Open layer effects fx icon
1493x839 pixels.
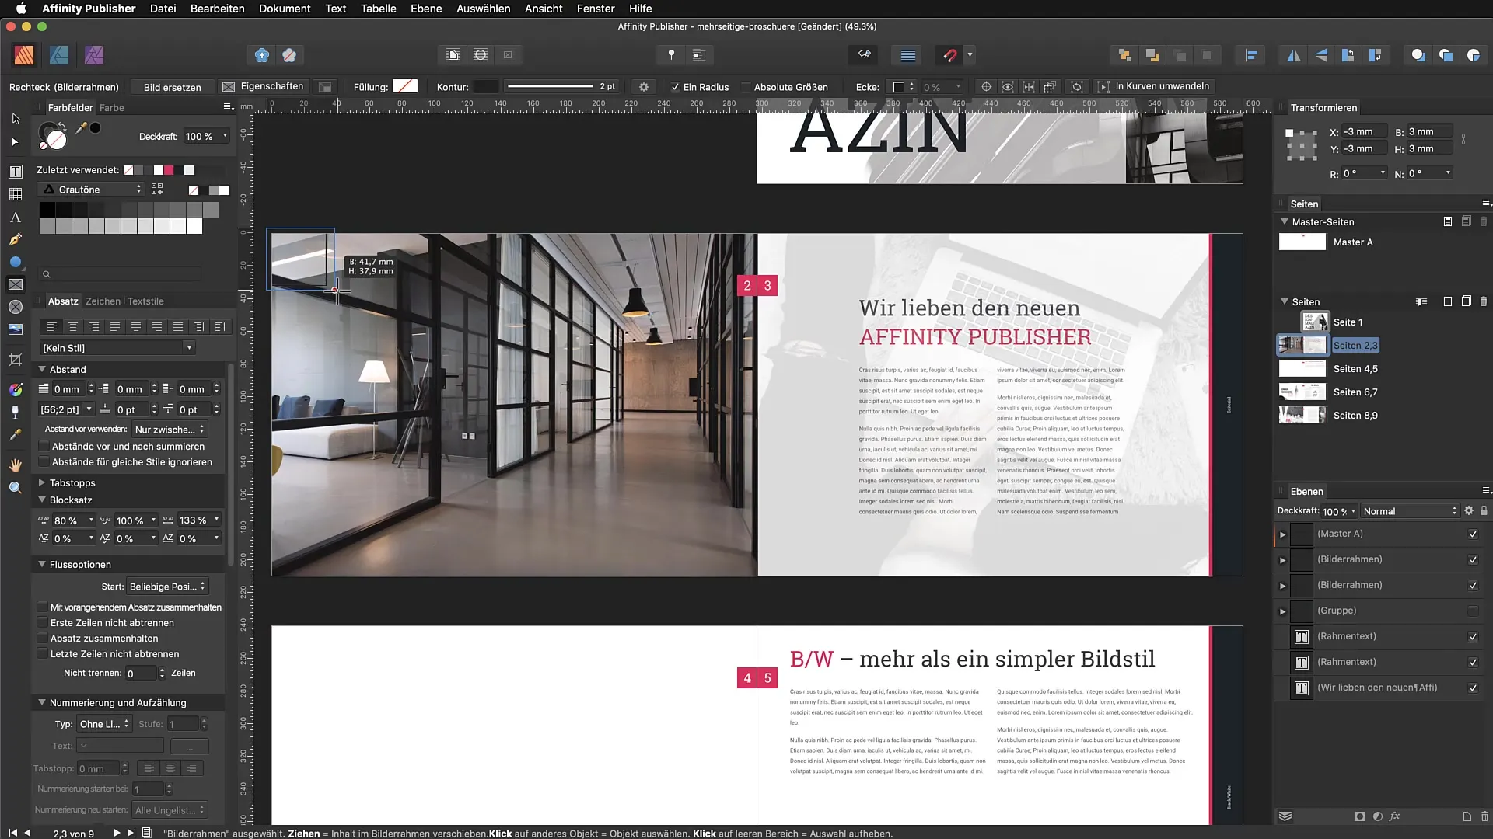point(1395,816)
